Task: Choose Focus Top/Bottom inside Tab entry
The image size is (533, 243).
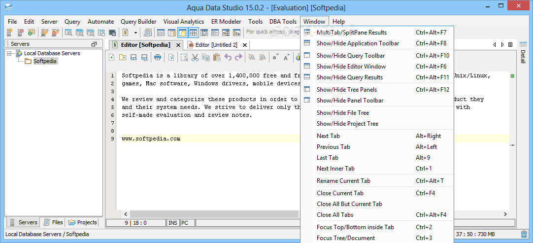Action: [377, 227]
